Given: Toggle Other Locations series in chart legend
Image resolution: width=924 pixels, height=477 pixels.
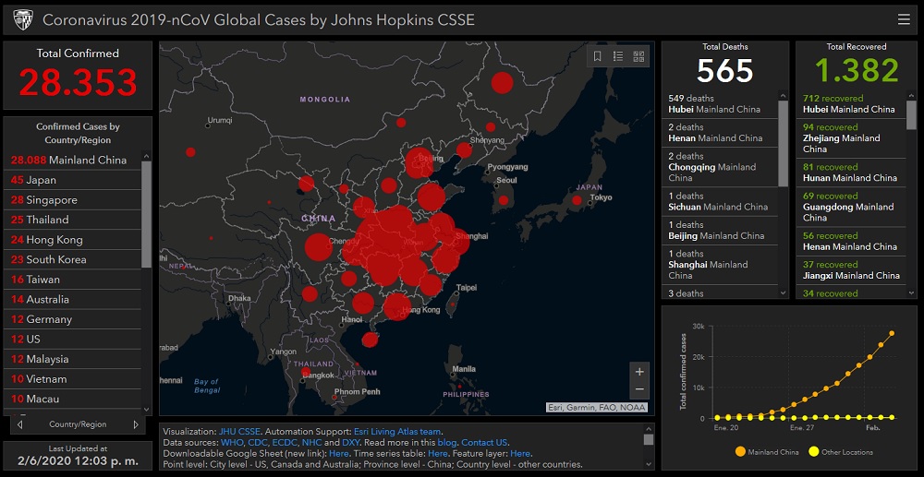Looking at the screenshot, I should (x=840, y=452).
